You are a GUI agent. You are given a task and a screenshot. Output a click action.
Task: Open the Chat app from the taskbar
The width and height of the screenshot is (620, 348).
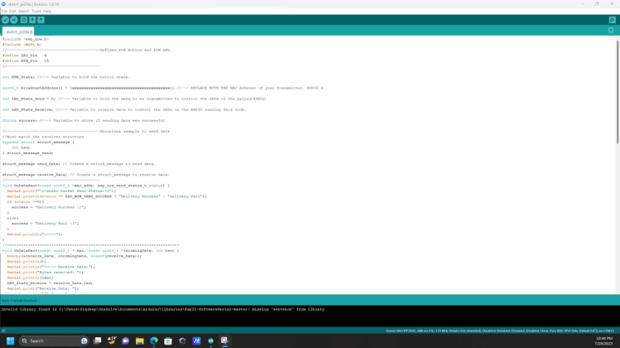click(125, 341)
